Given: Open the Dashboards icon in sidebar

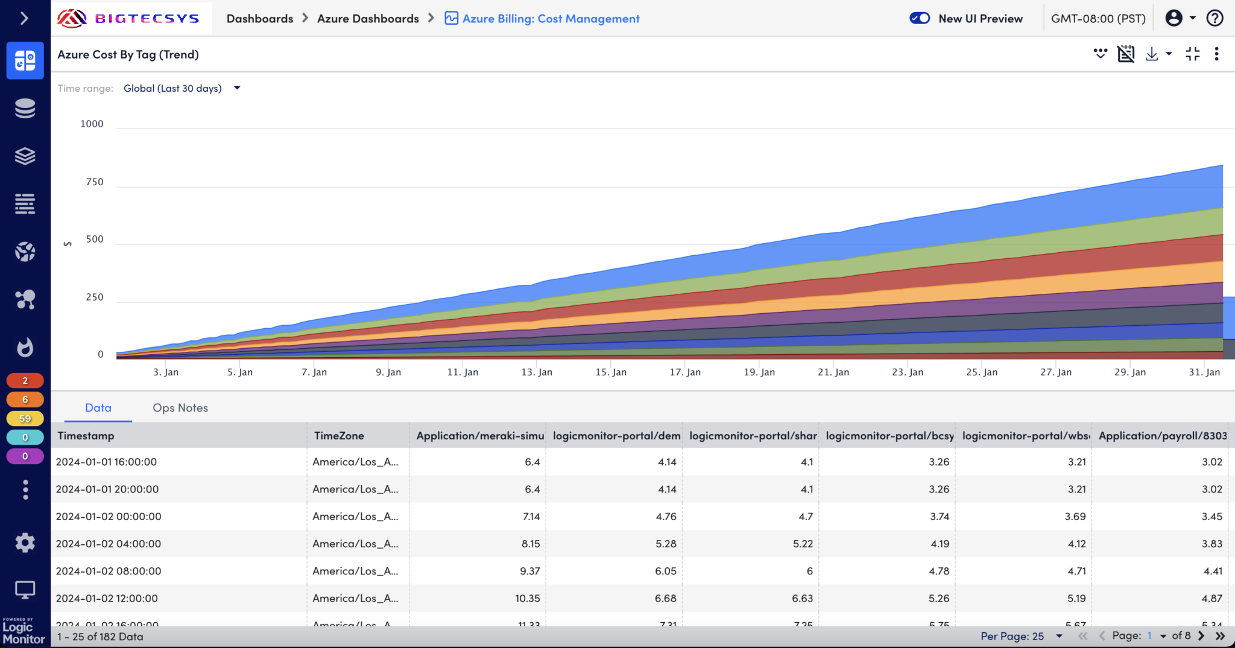Looking at the screenshot, I should [25, 60].
